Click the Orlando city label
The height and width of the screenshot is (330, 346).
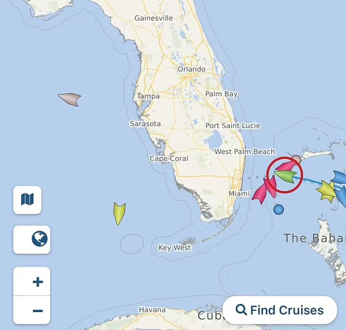tap(192, 69)
